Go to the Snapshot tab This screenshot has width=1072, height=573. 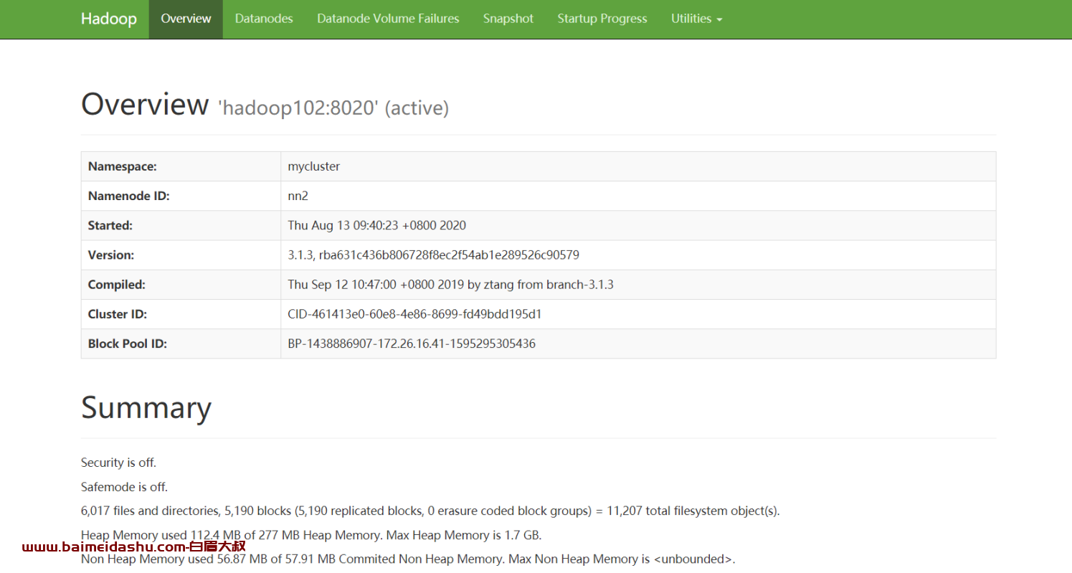pos(508,19)
